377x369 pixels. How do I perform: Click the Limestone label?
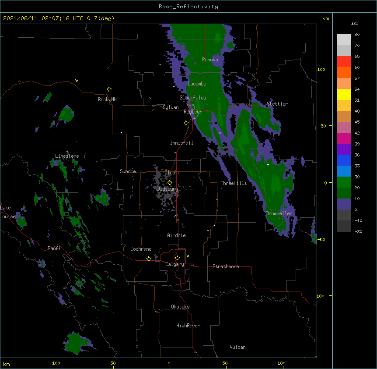(x=67, y=156)
